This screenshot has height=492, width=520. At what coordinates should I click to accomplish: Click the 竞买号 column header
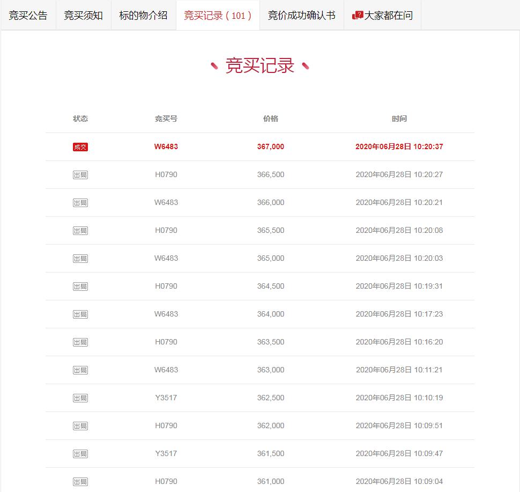pos(164,119)
